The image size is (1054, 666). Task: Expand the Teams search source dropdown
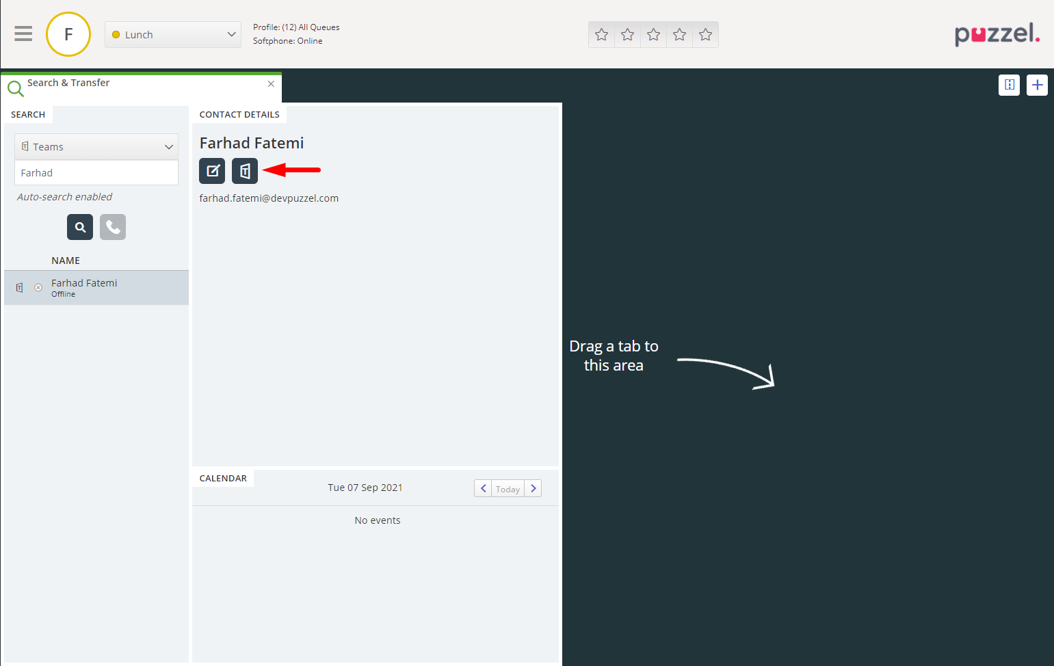(x=96, y=147)
